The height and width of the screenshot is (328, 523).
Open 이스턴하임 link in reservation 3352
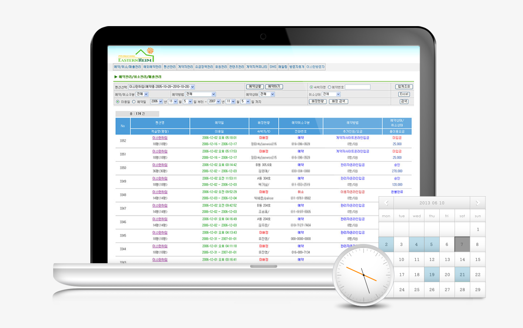(x=160, y=137)
